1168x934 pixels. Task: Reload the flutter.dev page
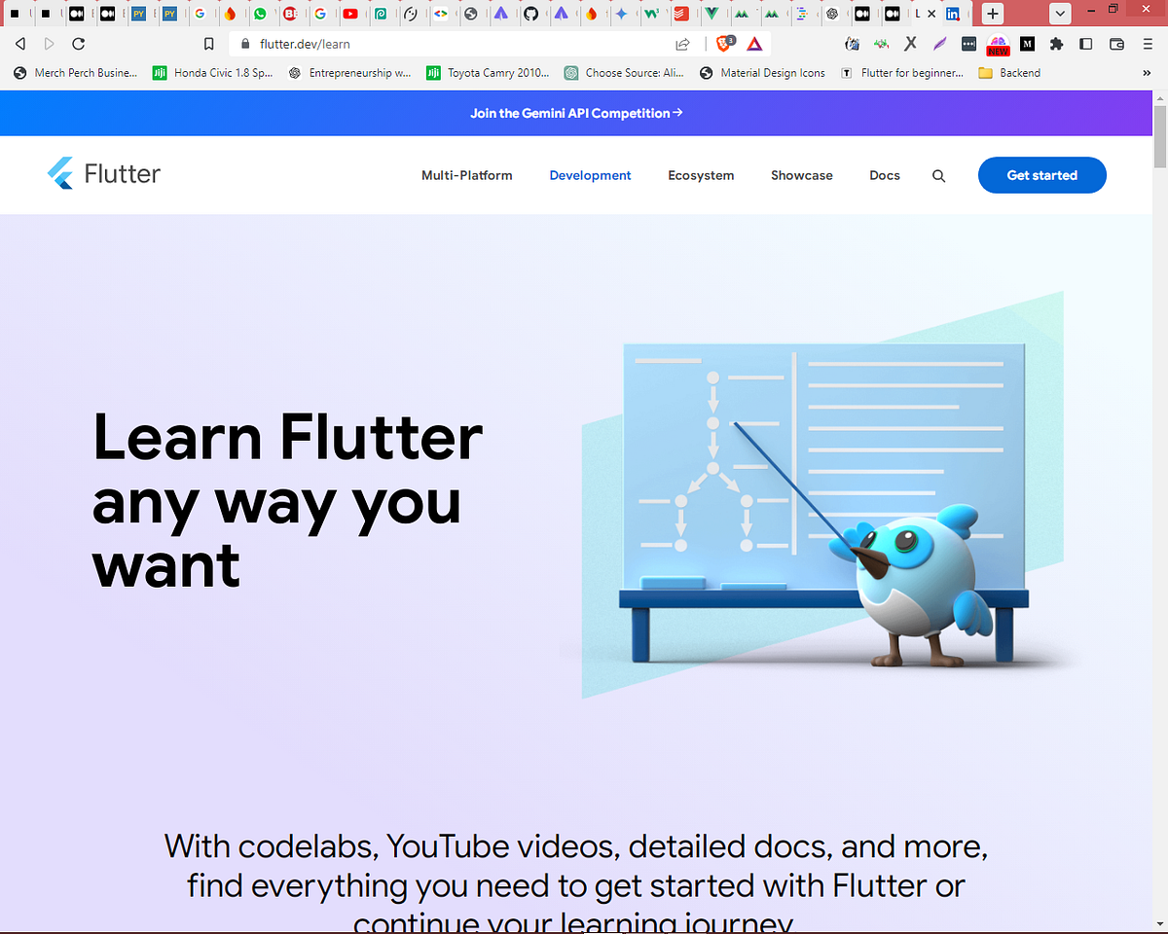79,44
